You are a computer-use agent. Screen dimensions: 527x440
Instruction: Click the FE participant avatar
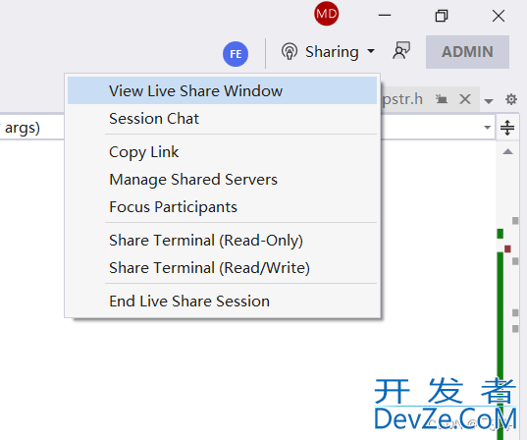pyautogui.click(x=236, y=54)
